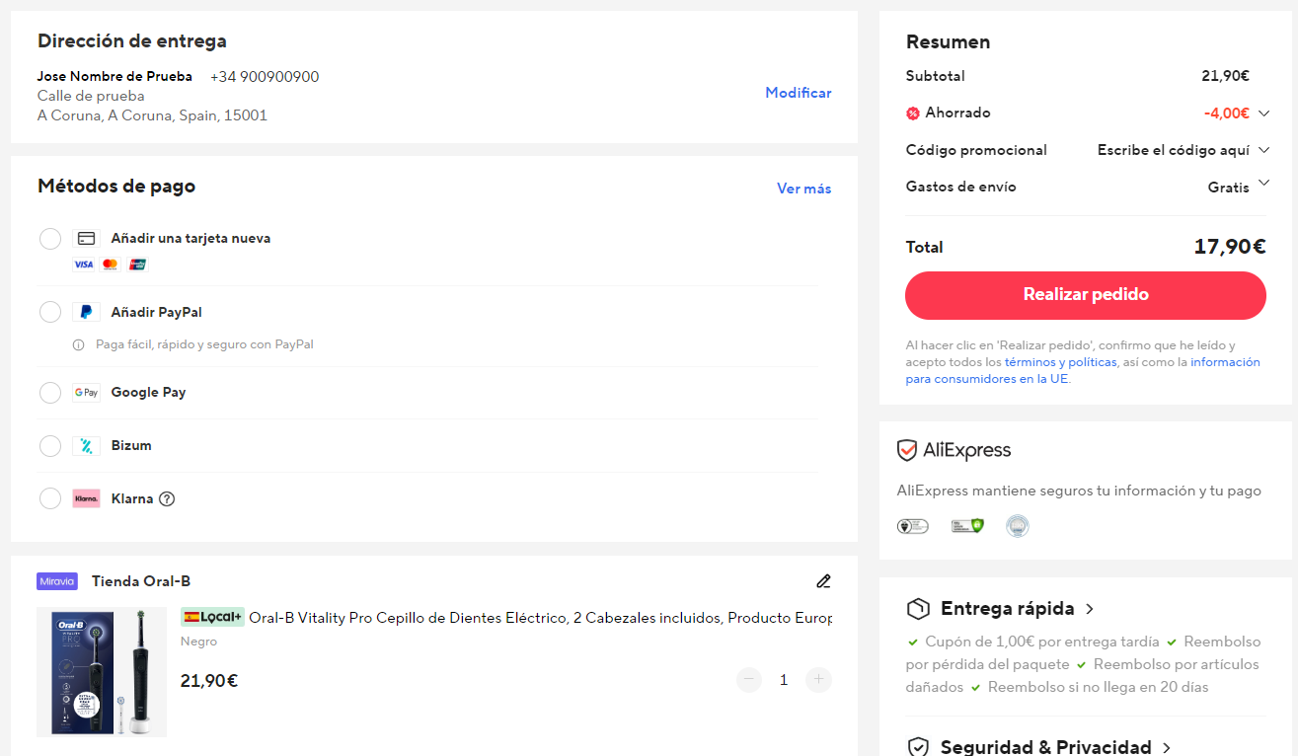The image size is (1298, 756).
Task: Open Klarna help question mark icon
Action: pos(167,498)
